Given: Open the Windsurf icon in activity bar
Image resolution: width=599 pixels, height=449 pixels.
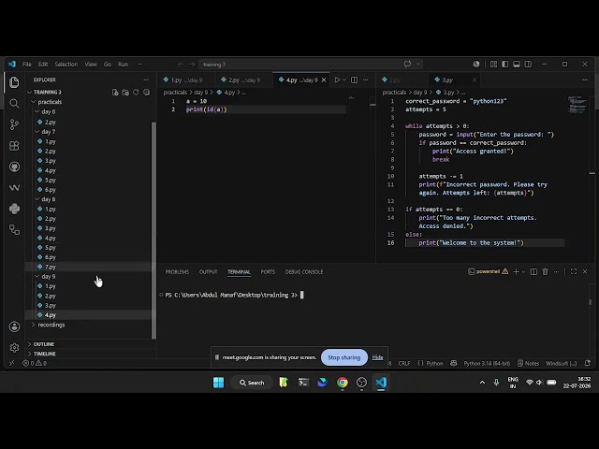Looking at the screenshot, I should [x=14, y=187].
